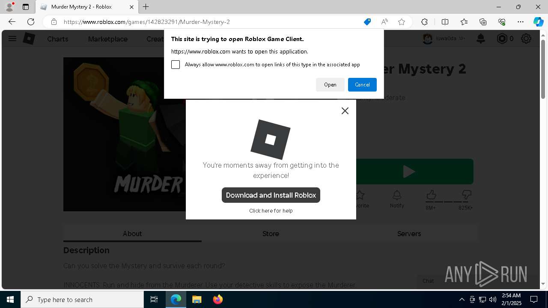Close the Murder Mystery 2 tab

[x=132, y=7]
